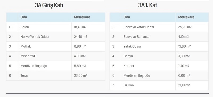This screenshot has height=97, width=213.
Task: Select the Balkon row
Action: (159, 85)
